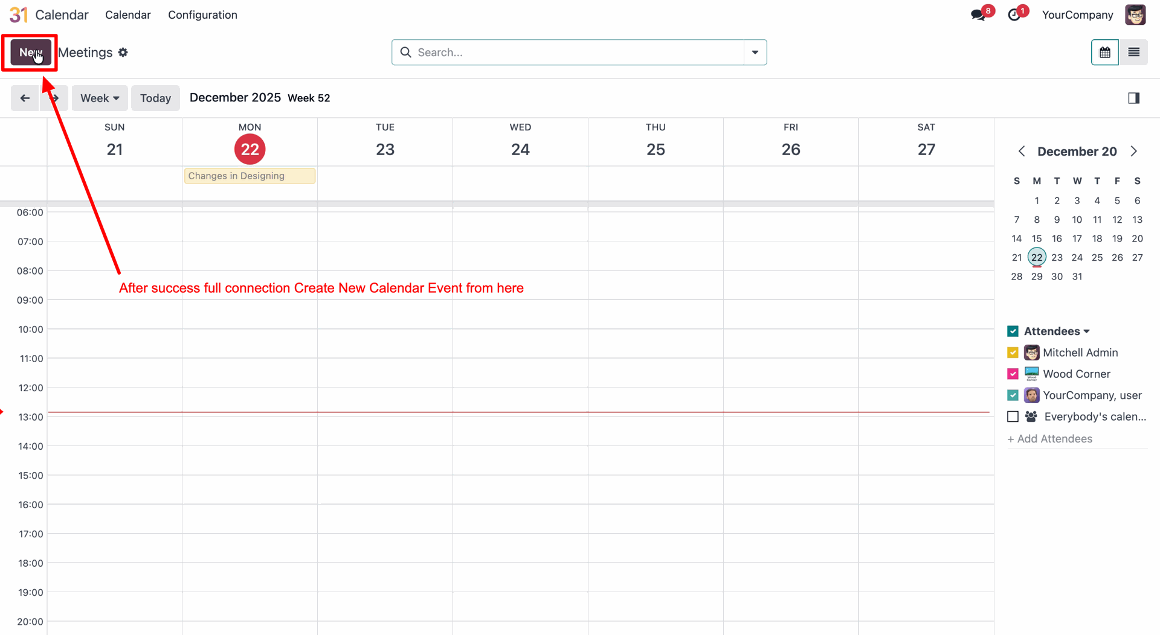Go to next month in mini calendar
Image resolution: width=1160 pixels, height=635 pixels.
[1133, 152]
